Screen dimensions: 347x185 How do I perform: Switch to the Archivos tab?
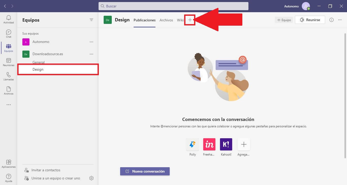click(166, 20)
